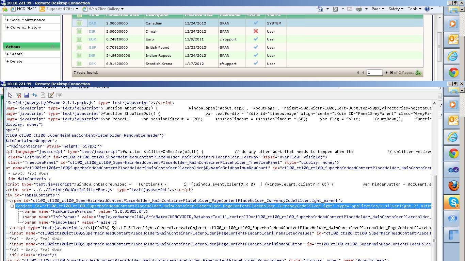
Task: Open the dropdown arrow beside the feeds icon
Action: point(342,9)
